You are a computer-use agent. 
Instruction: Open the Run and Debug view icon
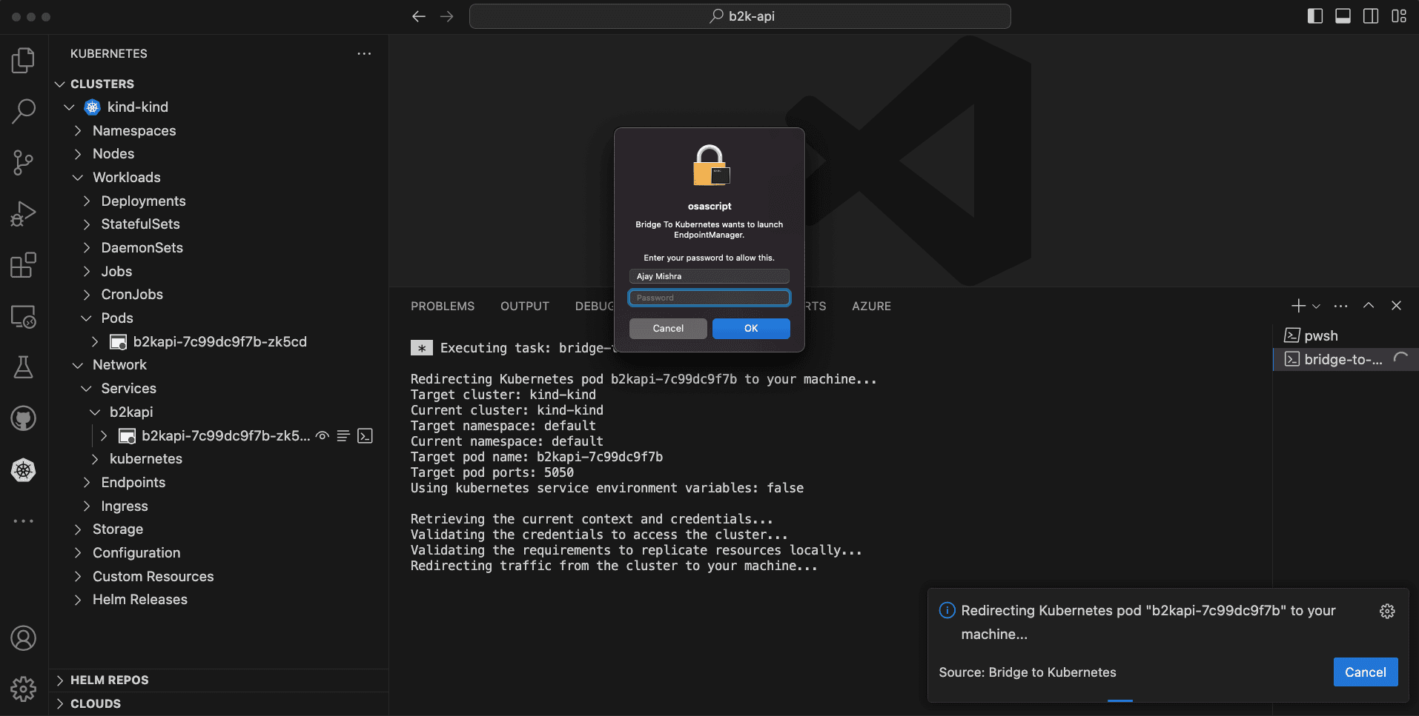(23, 213)
